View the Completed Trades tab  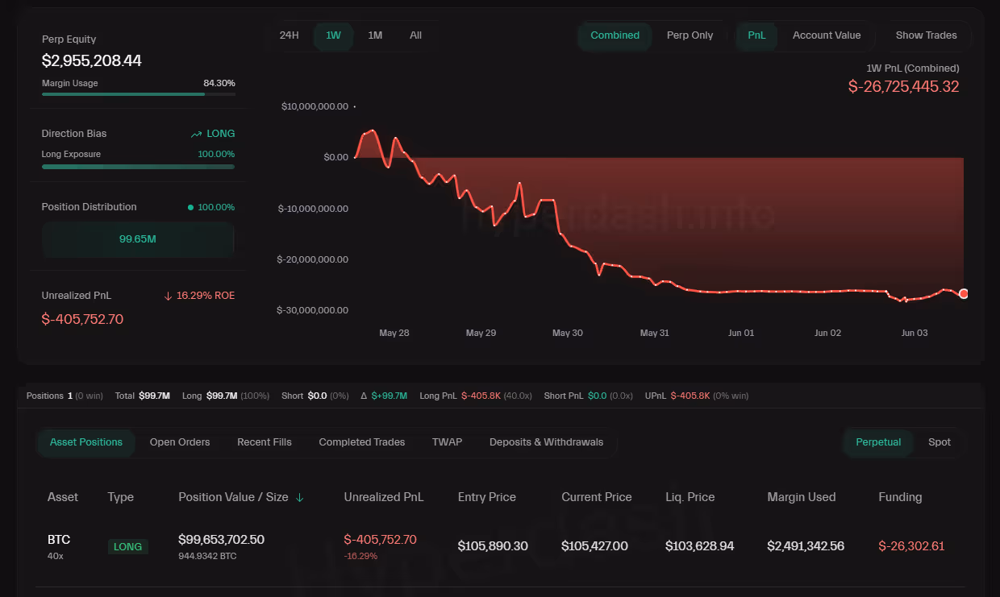(361, 442)
